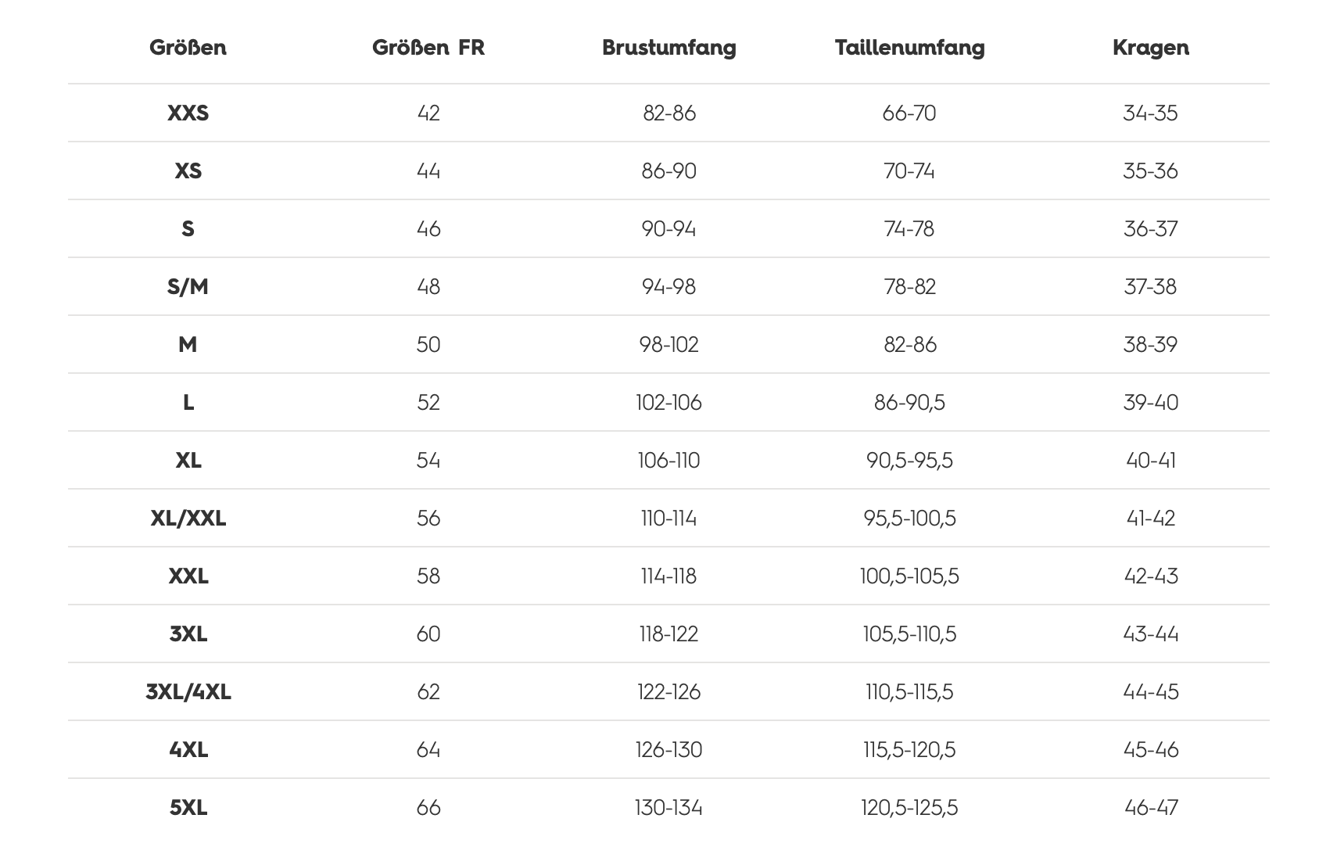
Task: Select the Taillenumfang column header
Action: coord(909,48)
